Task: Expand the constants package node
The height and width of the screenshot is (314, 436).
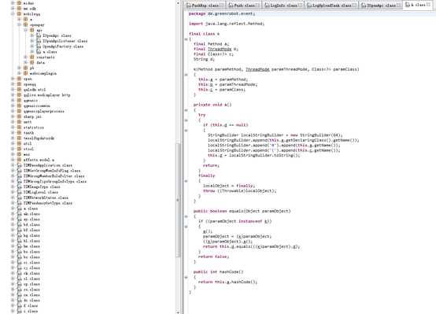Action: (26, 57)
